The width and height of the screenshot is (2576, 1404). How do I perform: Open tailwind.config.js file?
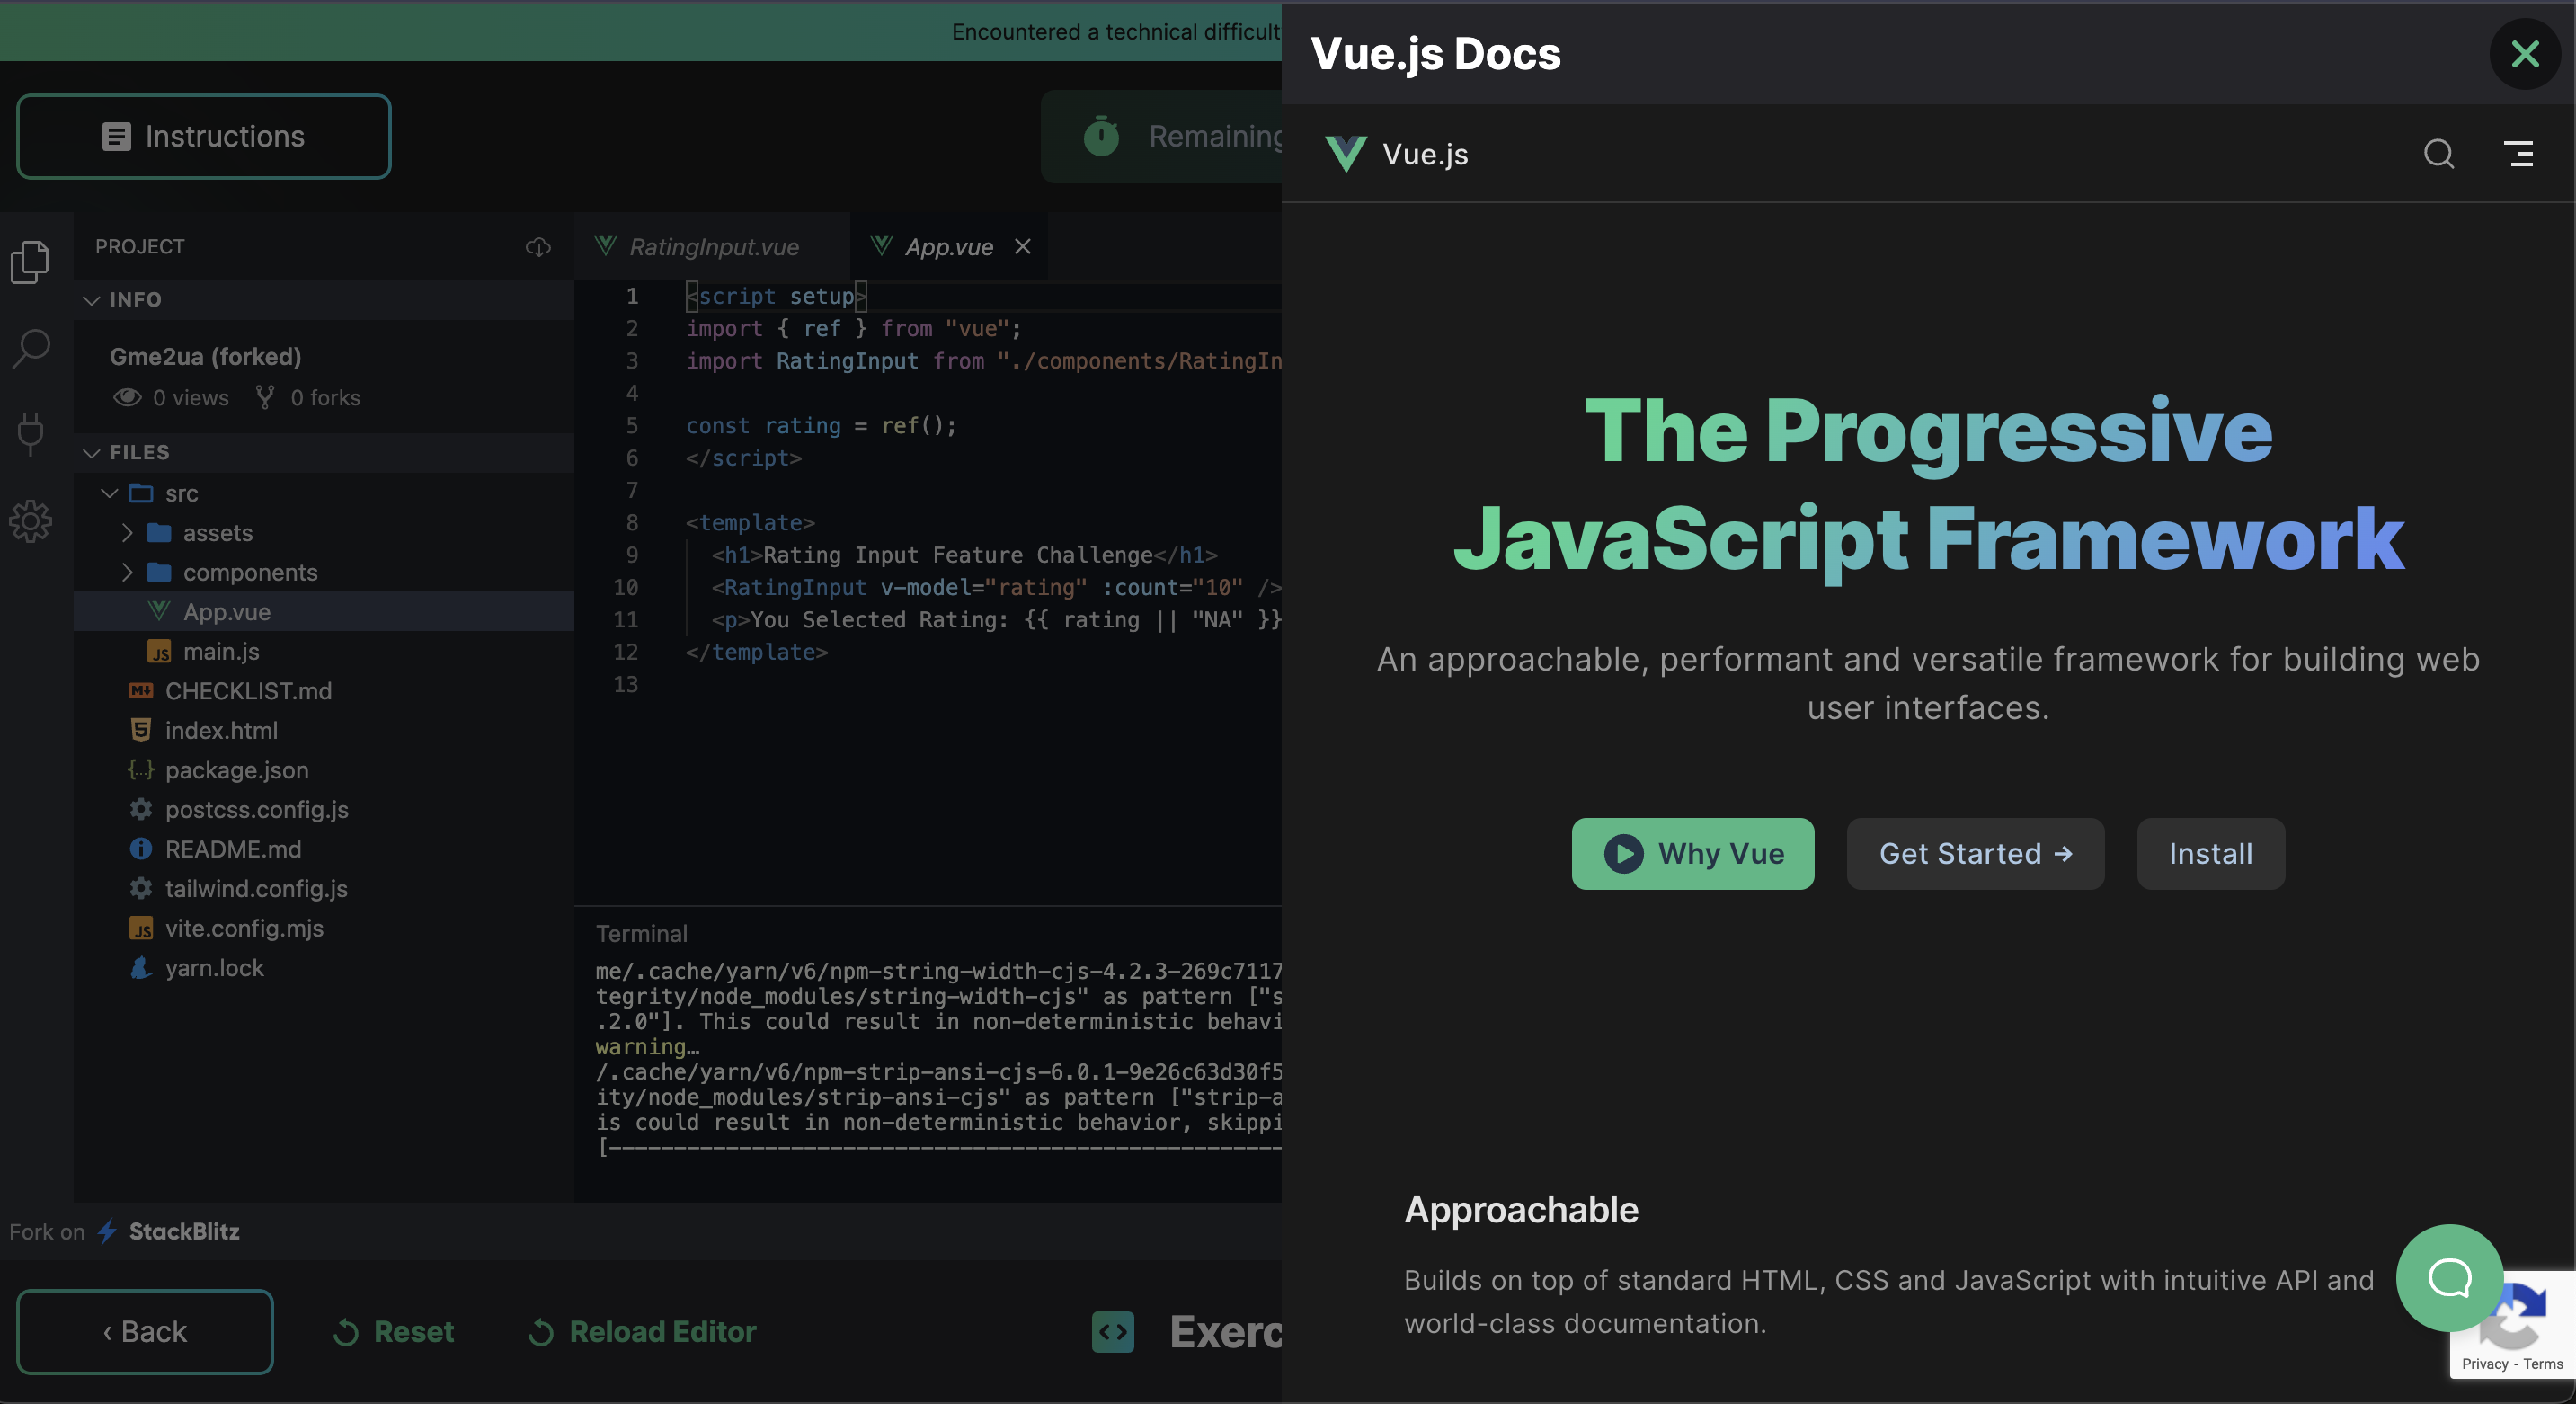click(x=324, y=888)
